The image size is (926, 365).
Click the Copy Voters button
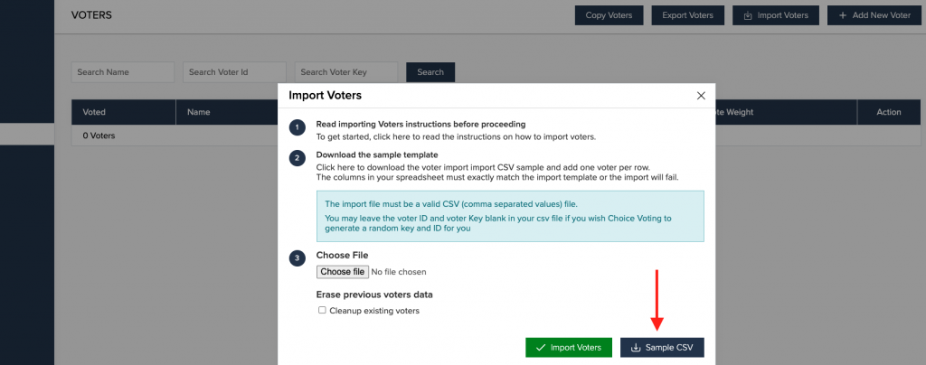click(x=609, y=15)
